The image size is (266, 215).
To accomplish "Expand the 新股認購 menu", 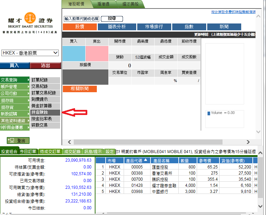I will [15, 114].
